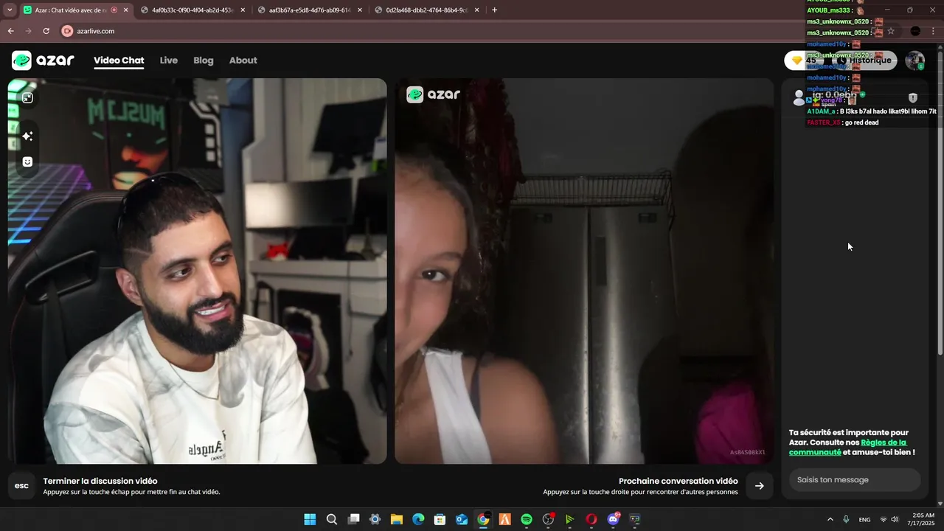Open the Blog page
This screenshot has height=531, width=944.
[204, 60]
